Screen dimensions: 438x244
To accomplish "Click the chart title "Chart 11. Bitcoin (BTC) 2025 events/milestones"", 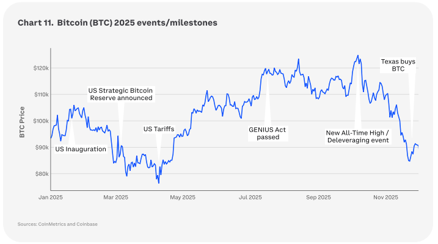I will click(x=117, y=23).
